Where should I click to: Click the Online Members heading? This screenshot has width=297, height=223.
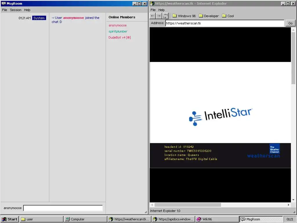[122, 17]
